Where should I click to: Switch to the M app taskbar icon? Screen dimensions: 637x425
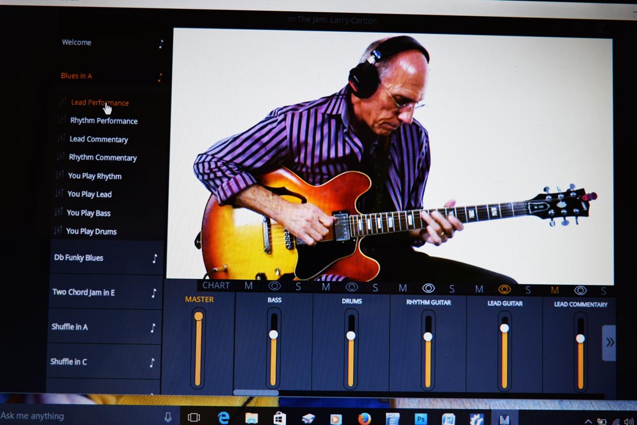(505, 419)
